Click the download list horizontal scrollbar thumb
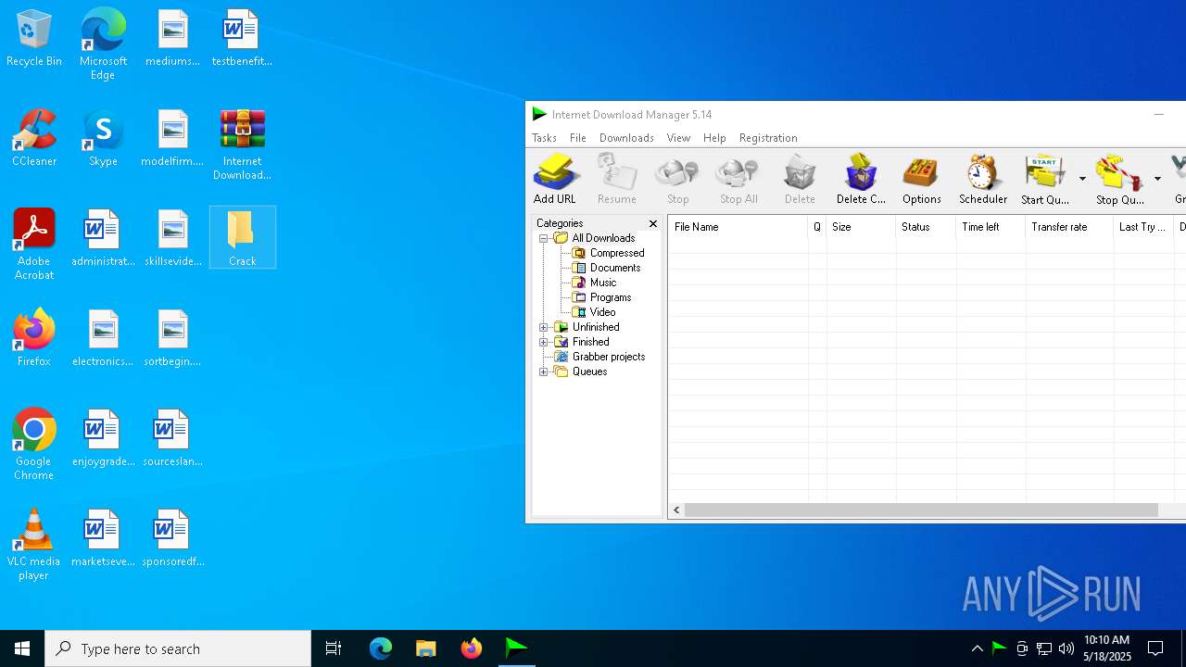This screenshot has width=1186, height=667. tap(921, 510)
